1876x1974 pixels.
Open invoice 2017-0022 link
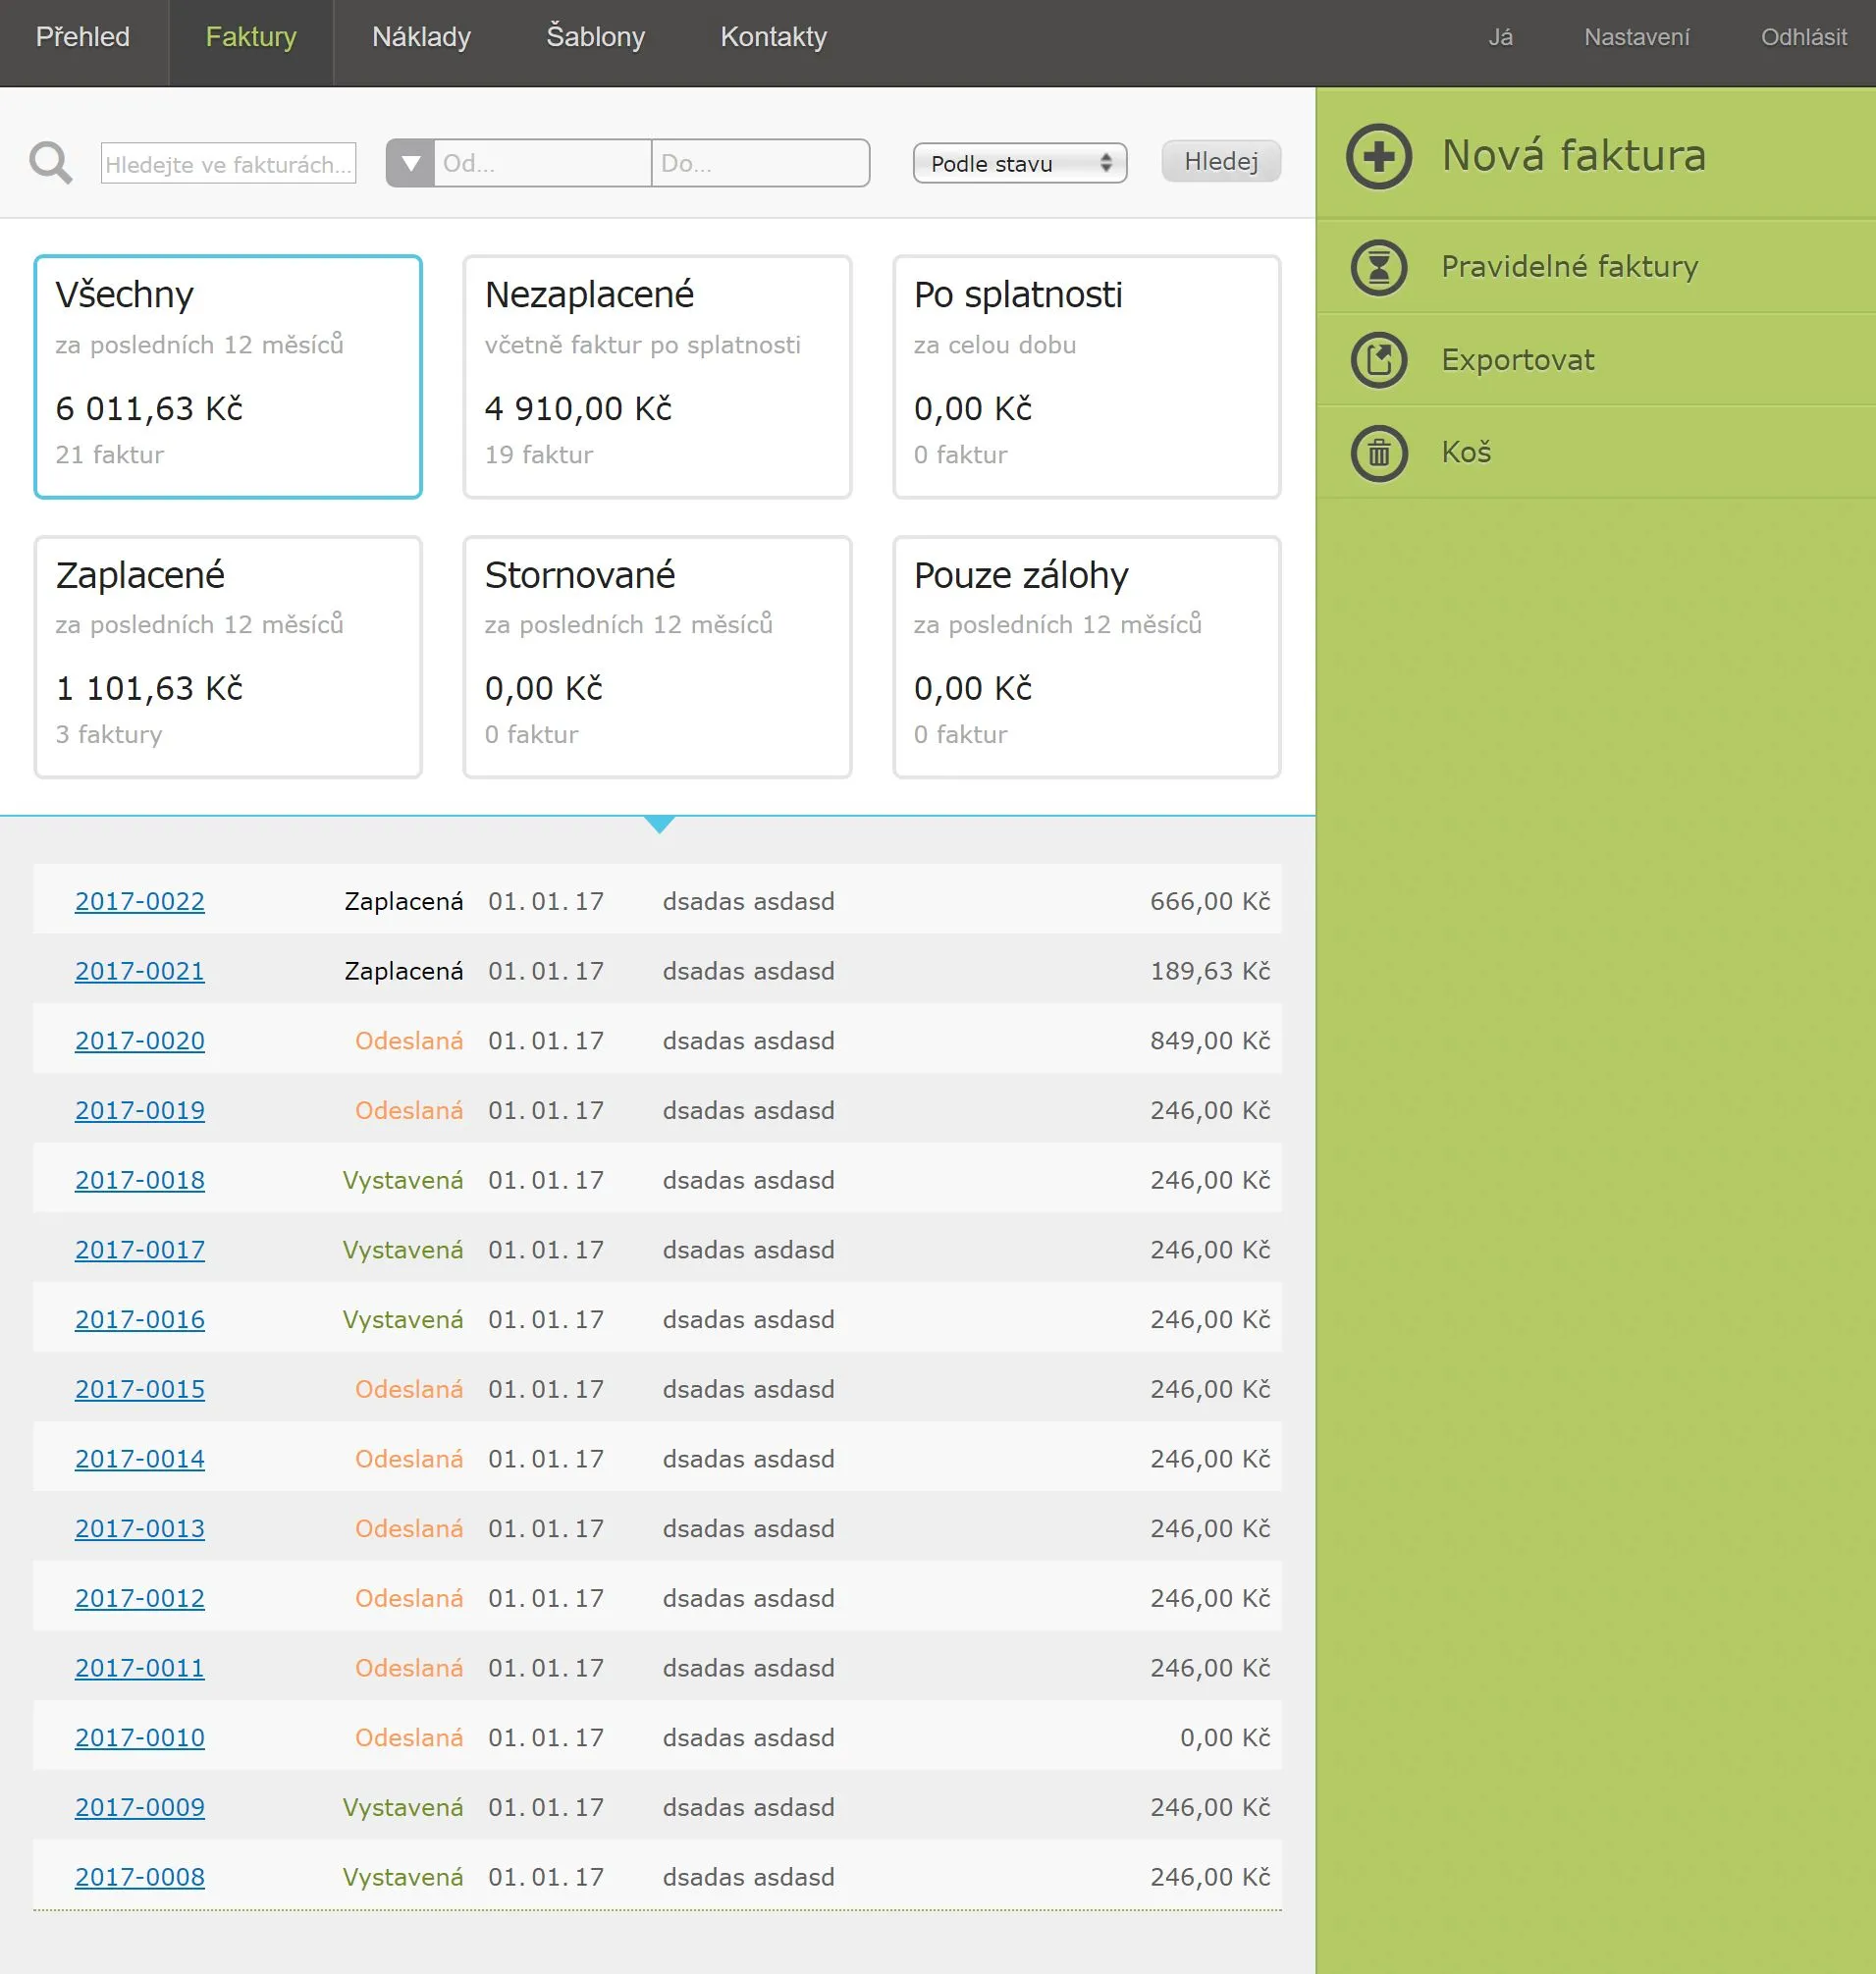click(140, 901)
